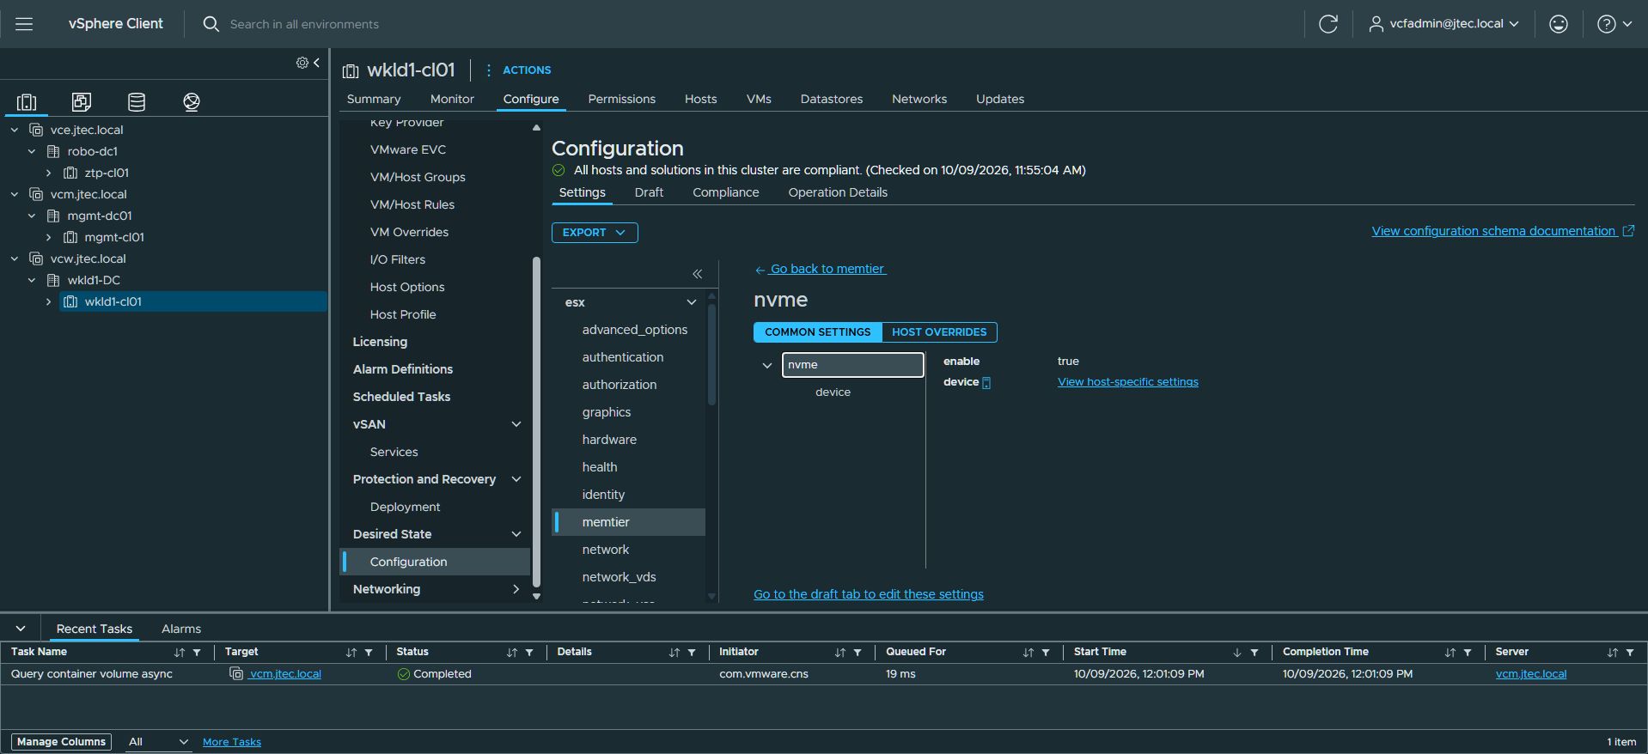
Task: Open the All tasks filter dropdown
Action: pyautogui.click(x=158, y=742)
